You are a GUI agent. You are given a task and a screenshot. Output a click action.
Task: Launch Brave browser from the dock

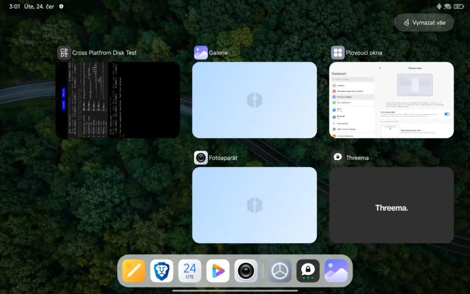pos(162,271)
